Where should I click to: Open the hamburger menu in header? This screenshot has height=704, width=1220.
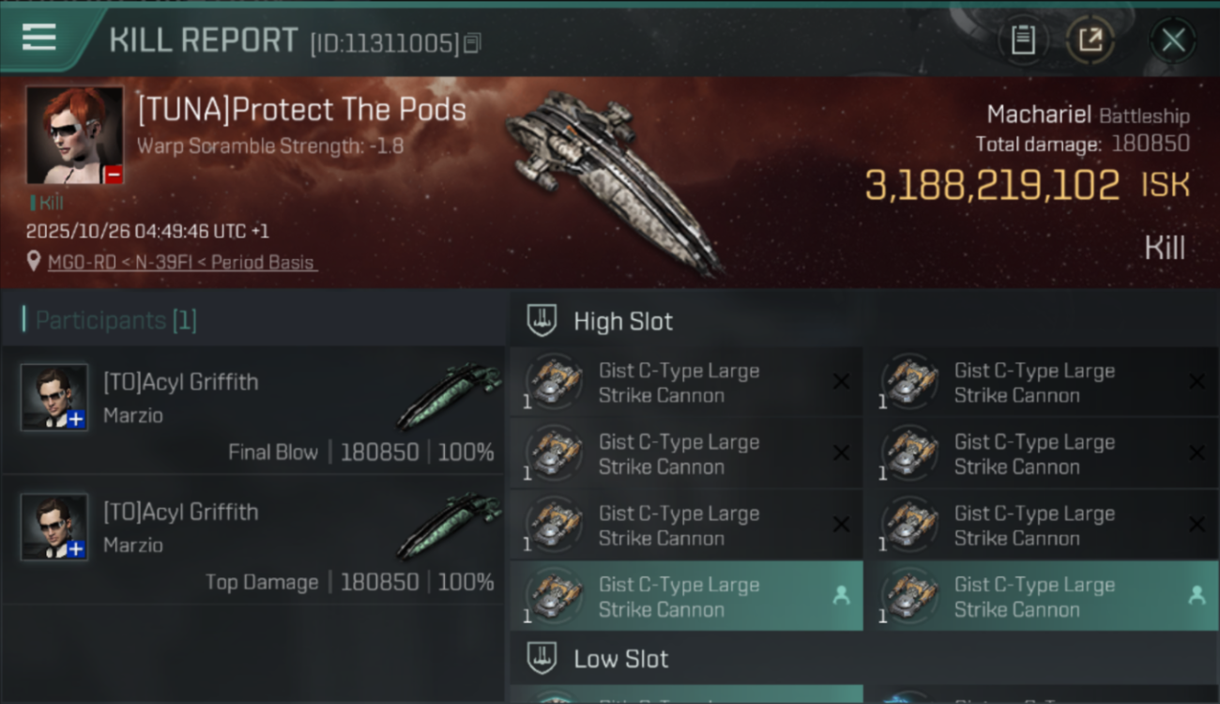pyautogui.click(x=39, y=38)
